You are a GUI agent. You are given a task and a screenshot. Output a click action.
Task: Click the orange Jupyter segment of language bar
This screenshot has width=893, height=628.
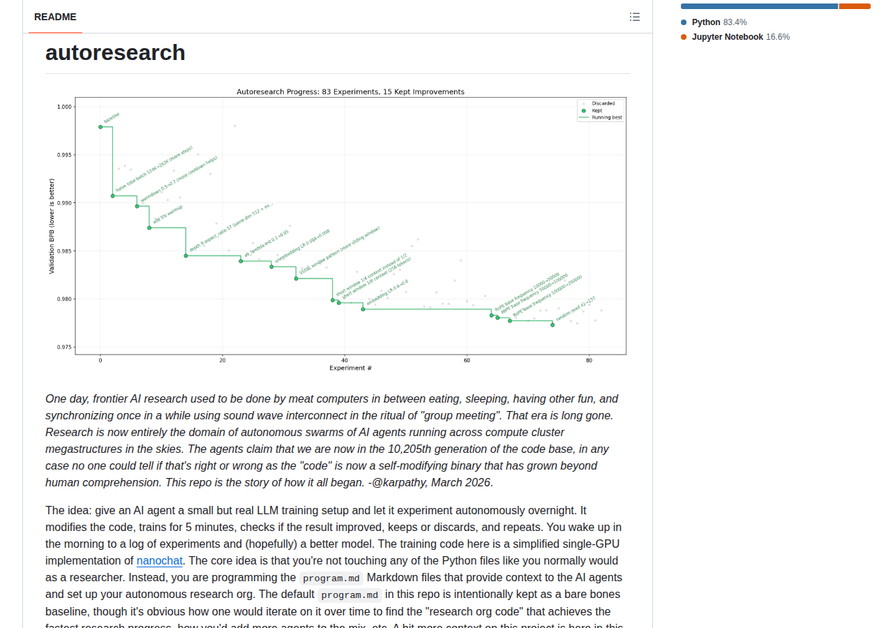[855, 6]
